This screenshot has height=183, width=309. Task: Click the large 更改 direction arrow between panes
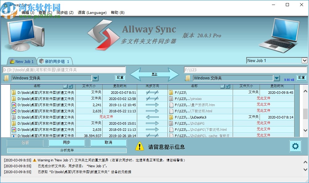coord(154,74)
